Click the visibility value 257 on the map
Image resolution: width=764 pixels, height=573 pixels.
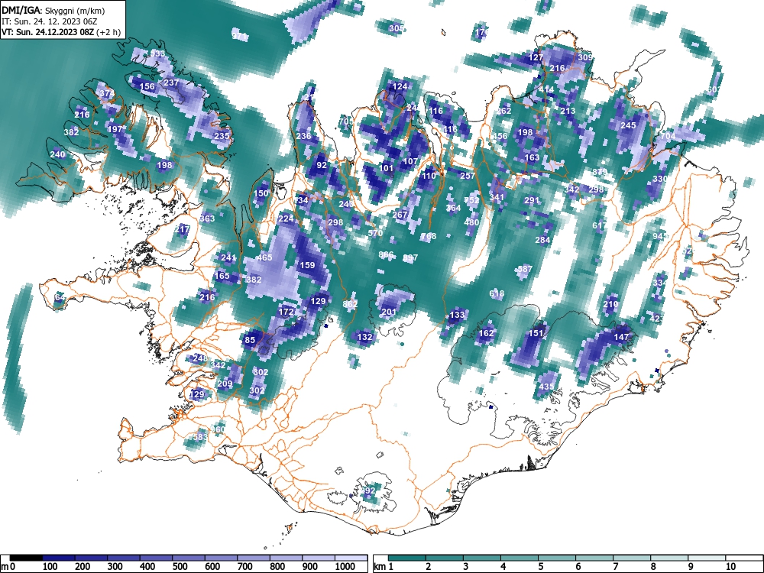coord(468,176)
